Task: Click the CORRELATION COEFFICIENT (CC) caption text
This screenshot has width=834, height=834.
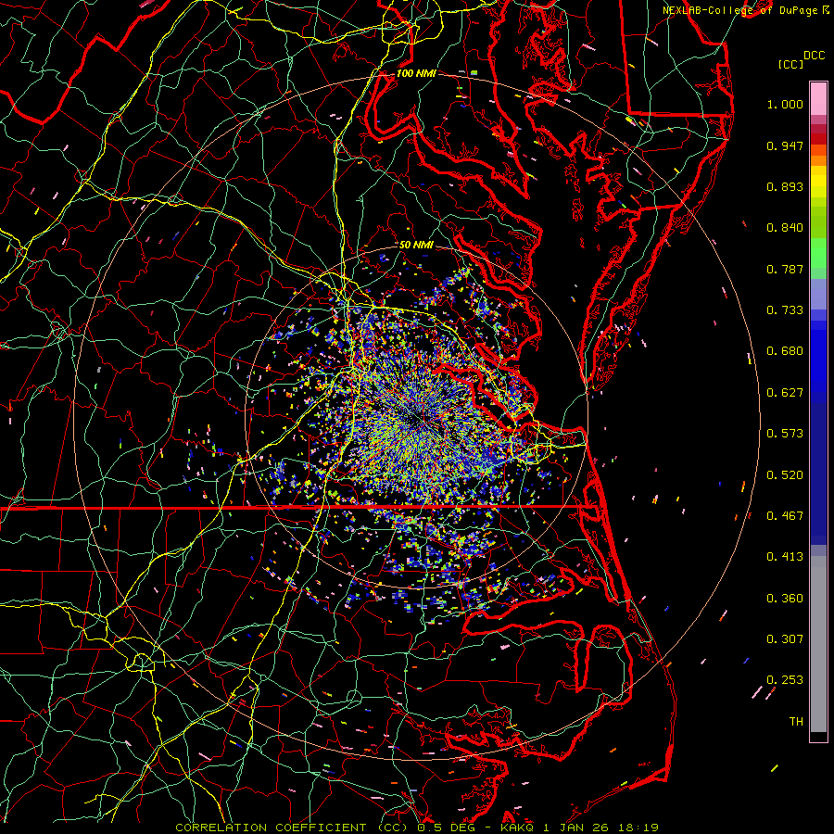Action: (292, 828)
